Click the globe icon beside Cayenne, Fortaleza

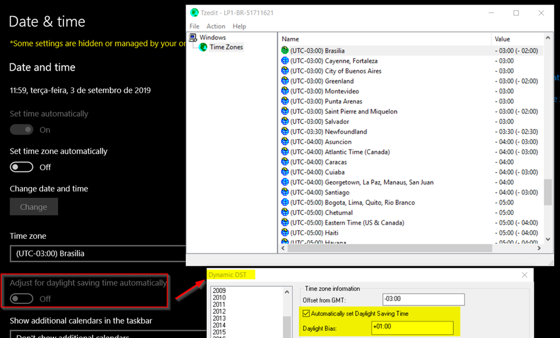coord(285,61)
